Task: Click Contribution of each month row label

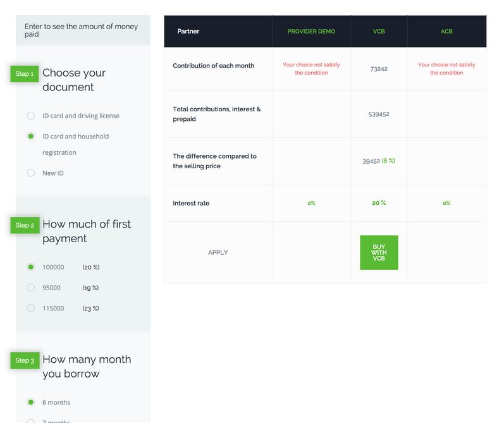Action: [214, 66]
